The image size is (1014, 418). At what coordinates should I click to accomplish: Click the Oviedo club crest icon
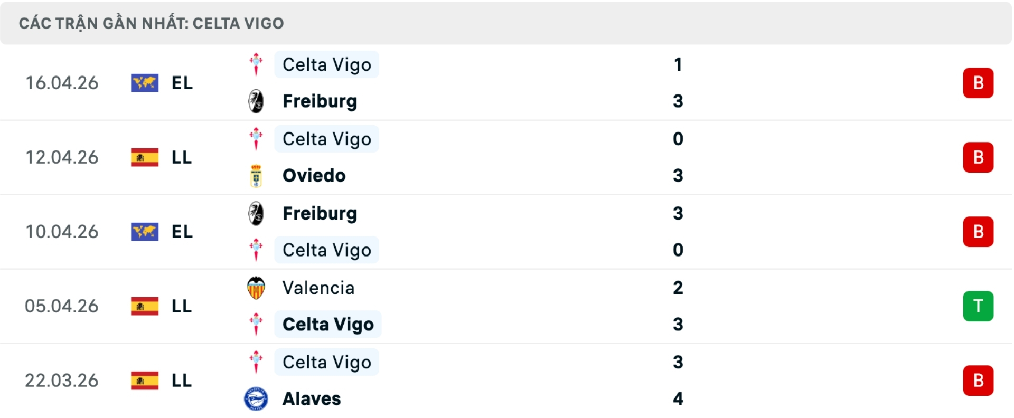[256, 176]
